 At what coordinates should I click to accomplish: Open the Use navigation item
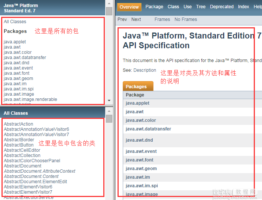(188, 7)
